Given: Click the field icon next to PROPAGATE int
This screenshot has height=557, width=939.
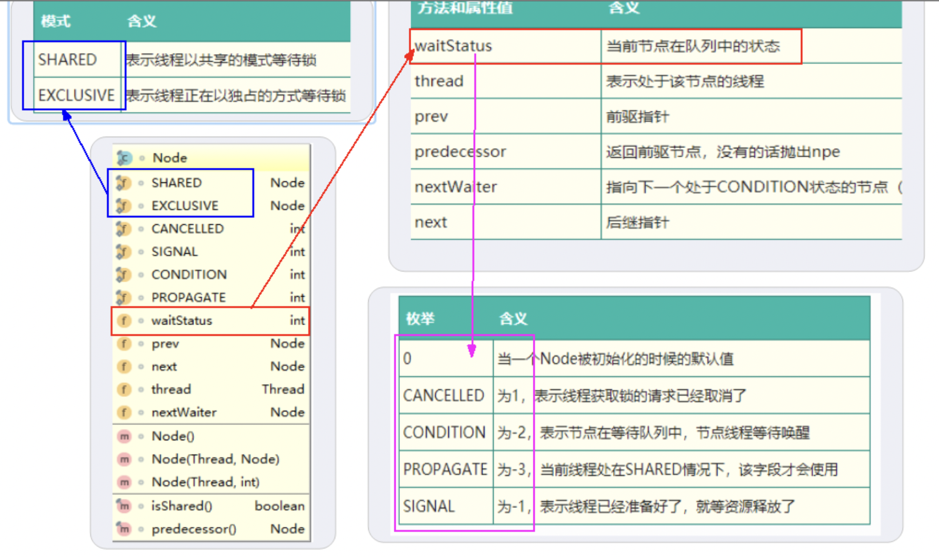Looking at the screenshot, I should 123,298.
